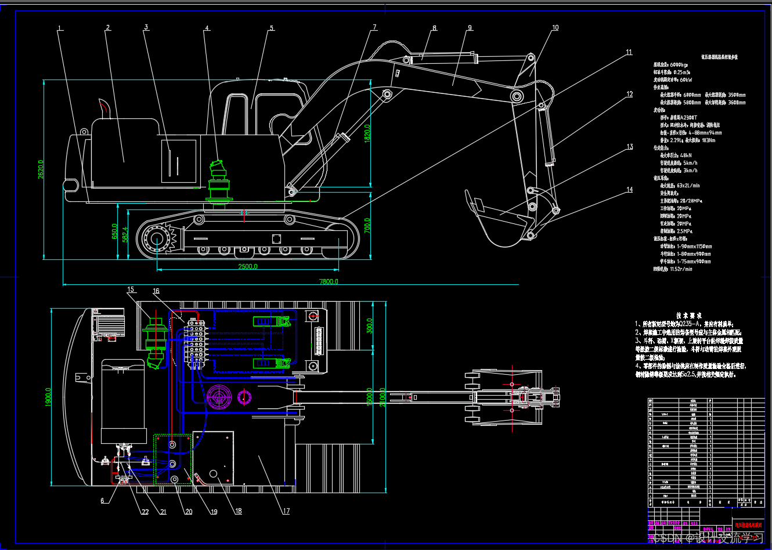
Task: Select the 2620.0 overall height dimension
Action: 41,169
